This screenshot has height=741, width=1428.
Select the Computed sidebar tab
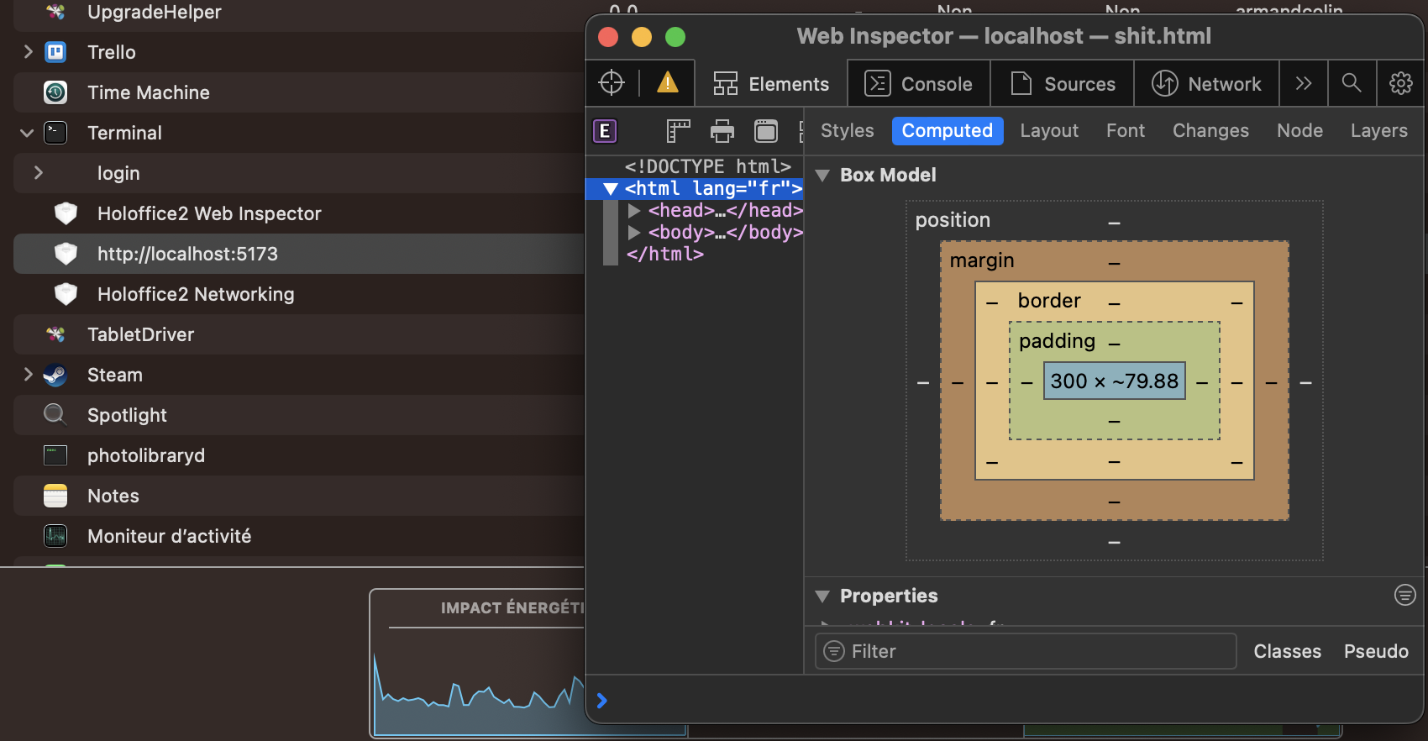coord(948,131)
